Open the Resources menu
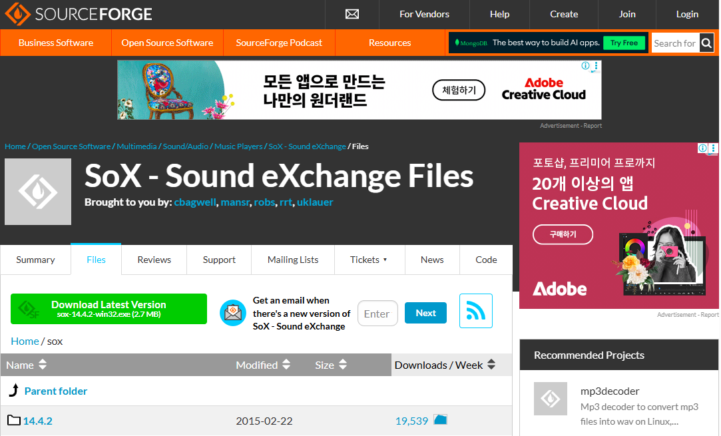The height and width of the screenshot is (436, 721). (390, 43)
